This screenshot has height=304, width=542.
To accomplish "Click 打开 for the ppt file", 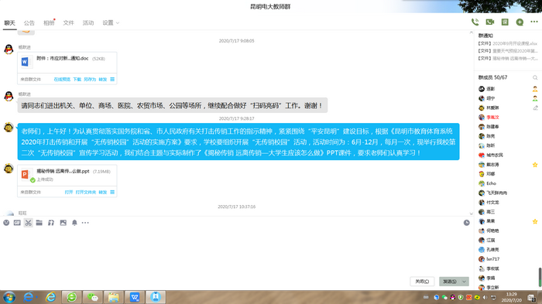I will coord(69,192).
